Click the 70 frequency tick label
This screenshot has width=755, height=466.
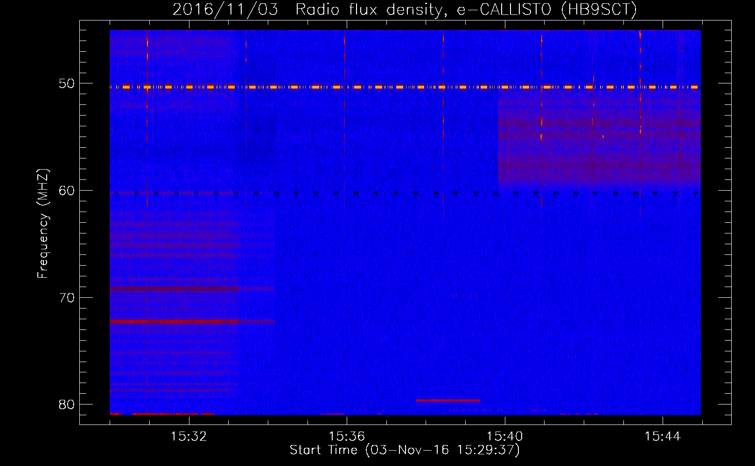(x=67, y=298)
